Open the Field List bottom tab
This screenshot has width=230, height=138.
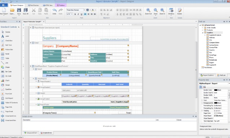click(221, 75)
